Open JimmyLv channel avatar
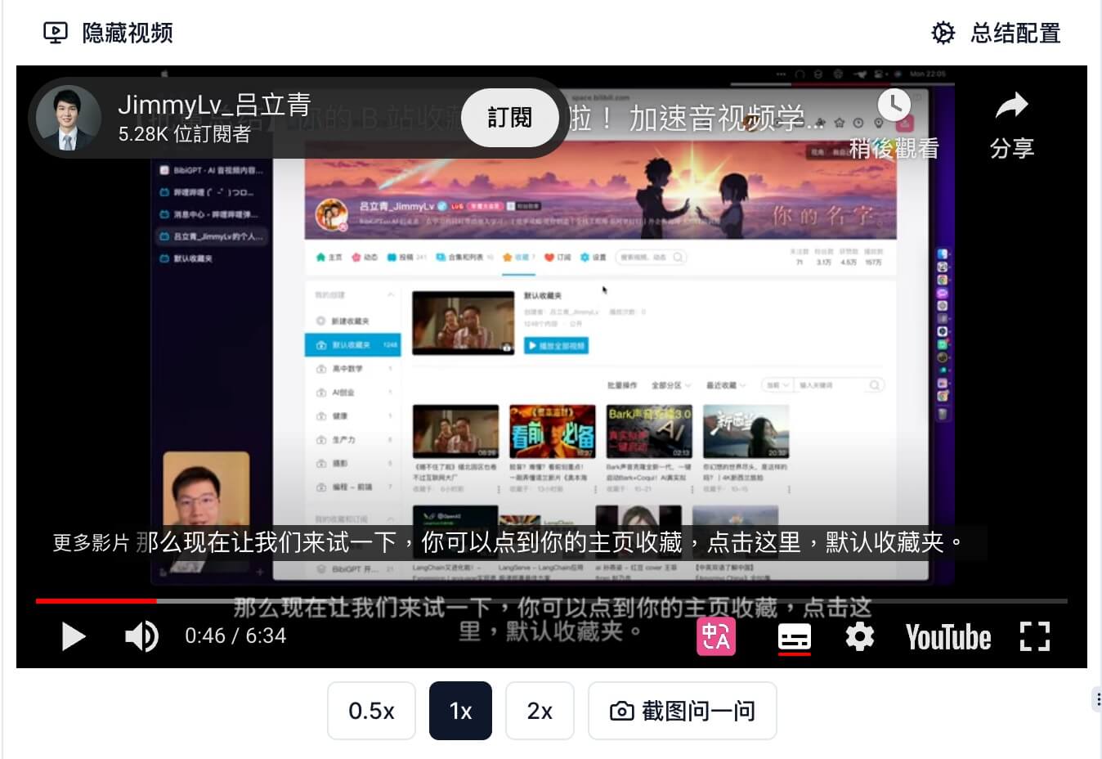Screen dimensions: 1102x759 click(x=69, y=118)
